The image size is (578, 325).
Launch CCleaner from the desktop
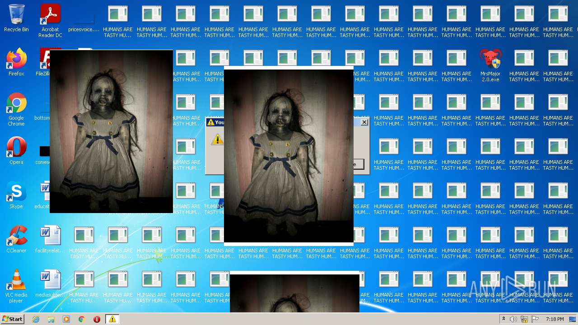tap(16, 239)
